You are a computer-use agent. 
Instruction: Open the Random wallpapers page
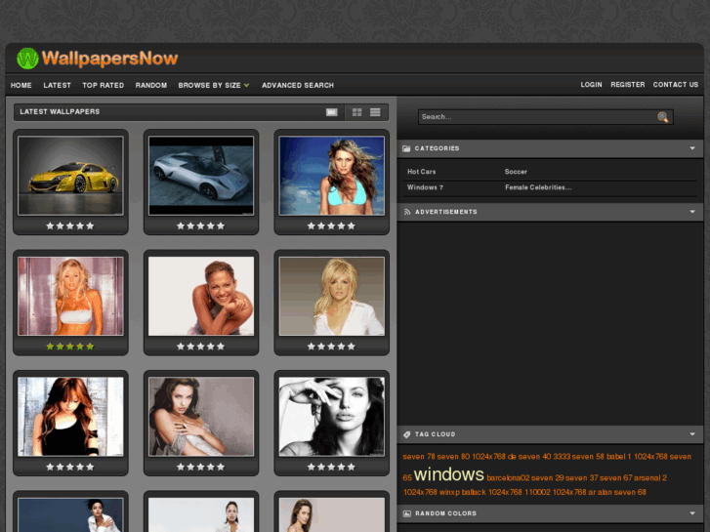(x=151, y=85)
